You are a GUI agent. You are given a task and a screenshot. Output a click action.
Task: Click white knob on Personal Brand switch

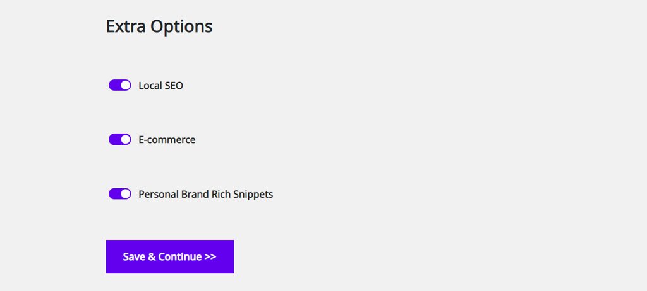(x=126, y=194)
